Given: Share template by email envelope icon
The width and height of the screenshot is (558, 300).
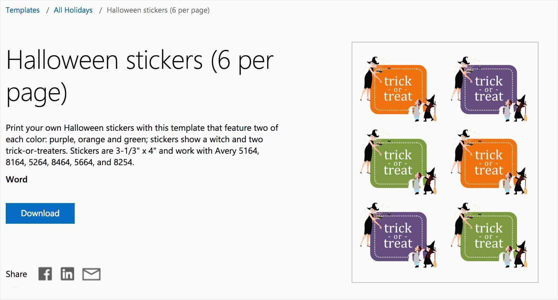Looking at the screenshot, I should tap(91, 274).
